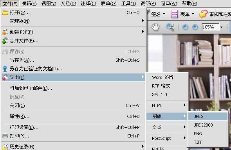Click the zoom in plus icon
Screen dimensions: 231x150
pyautogui.click(x=195, y=27)
